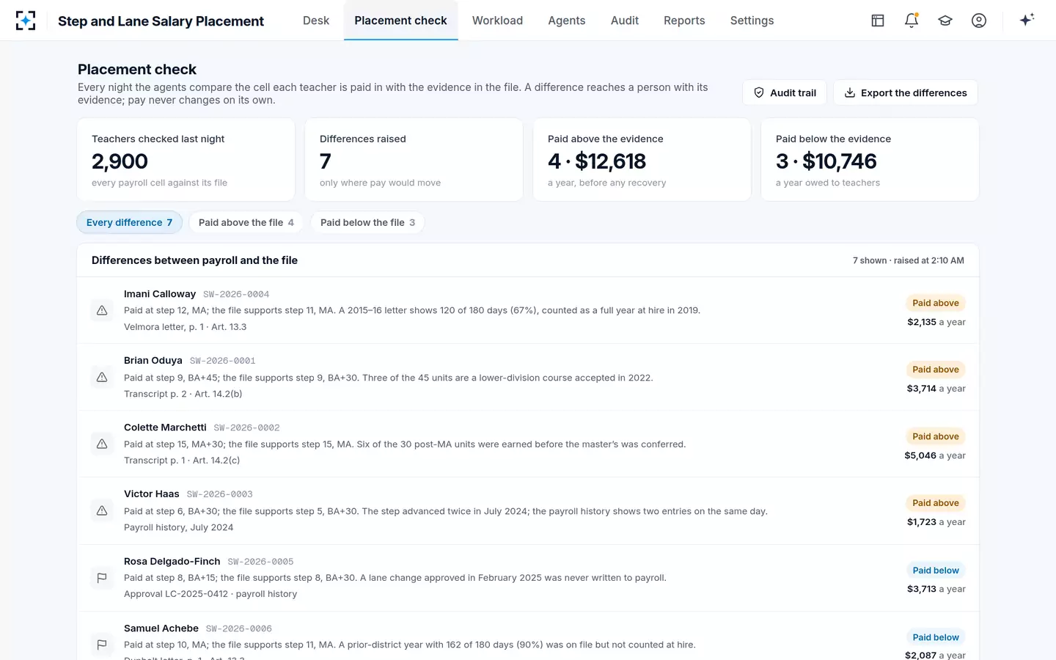Click the Paid above badge for Colette Marchetti
Image resolution: width=1056 pixels, height=660 pixels.
tap(935, 436)
